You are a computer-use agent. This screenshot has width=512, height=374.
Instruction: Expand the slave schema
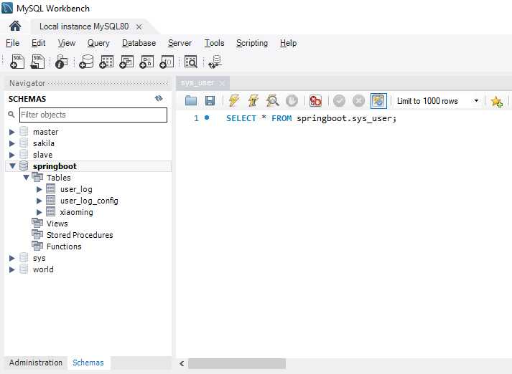pos(12,155)
